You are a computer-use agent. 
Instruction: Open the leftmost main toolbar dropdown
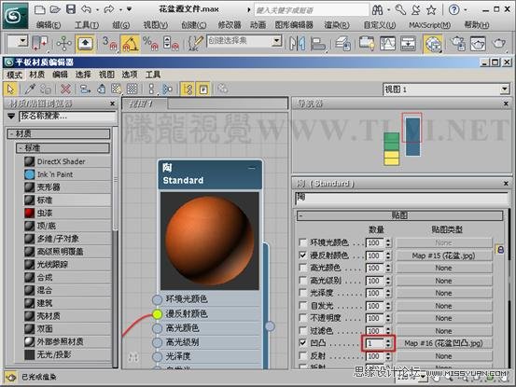point(22,41)
